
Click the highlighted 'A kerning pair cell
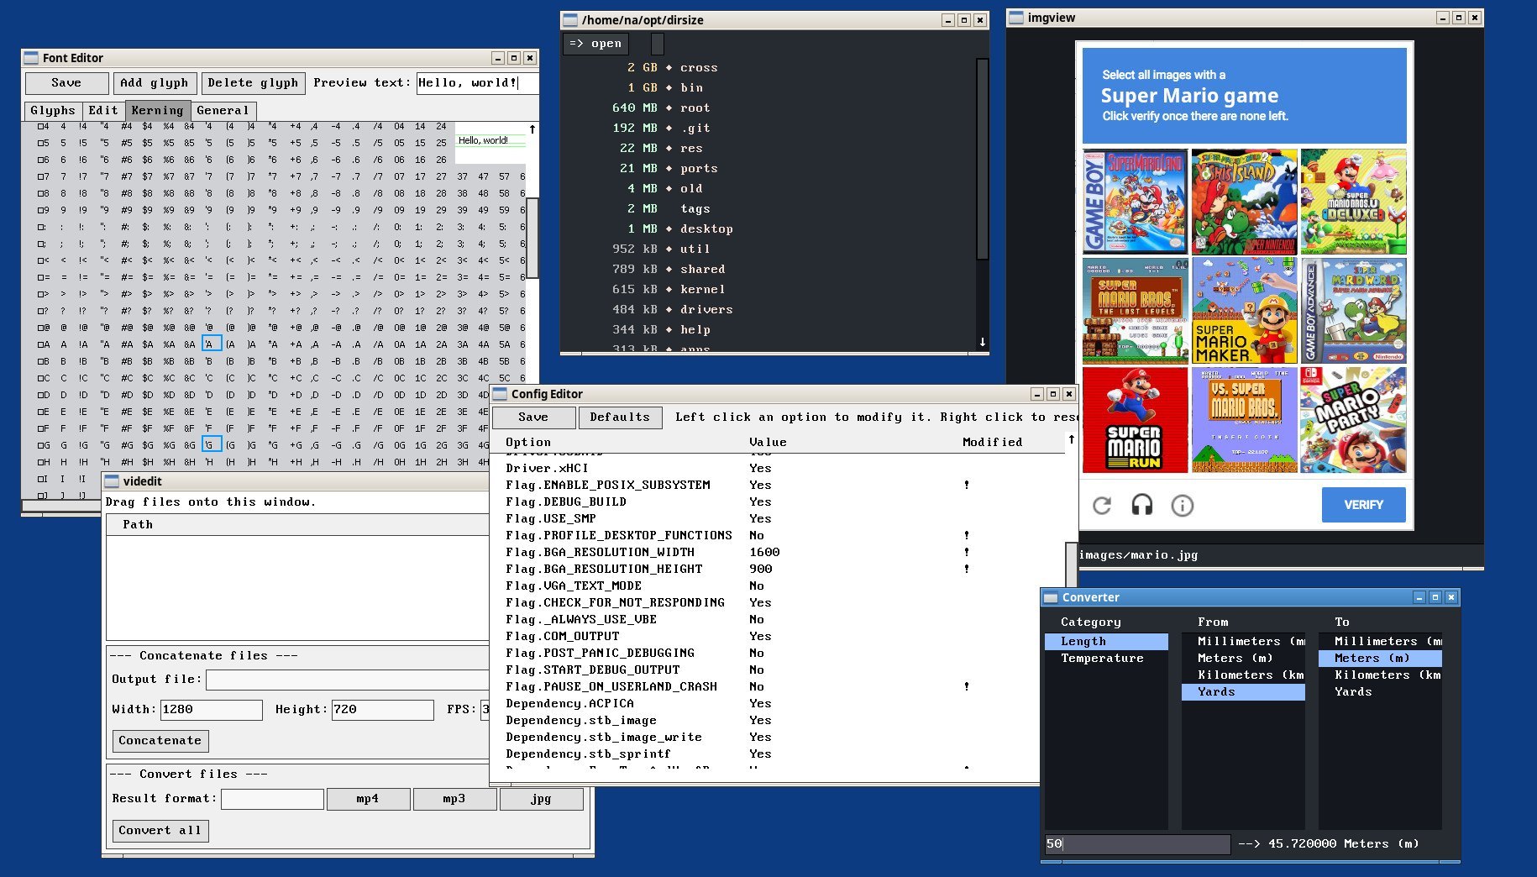click(211, 344)
